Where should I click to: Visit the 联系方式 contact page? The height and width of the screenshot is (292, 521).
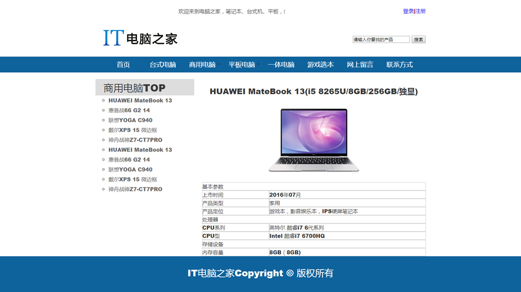399,64
